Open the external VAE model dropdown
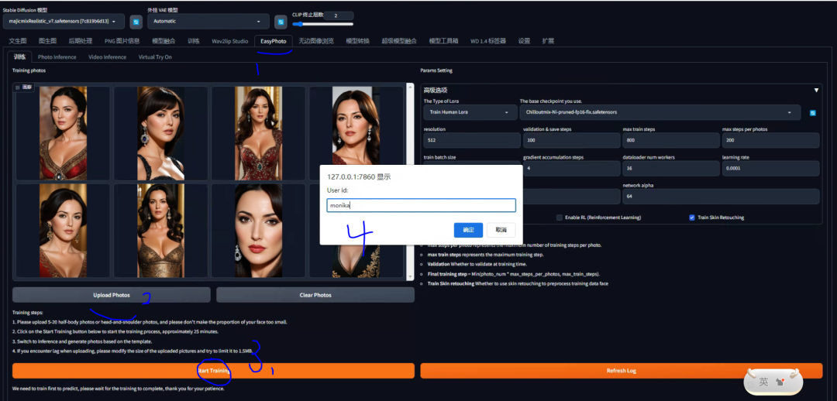 coord(208,22)
